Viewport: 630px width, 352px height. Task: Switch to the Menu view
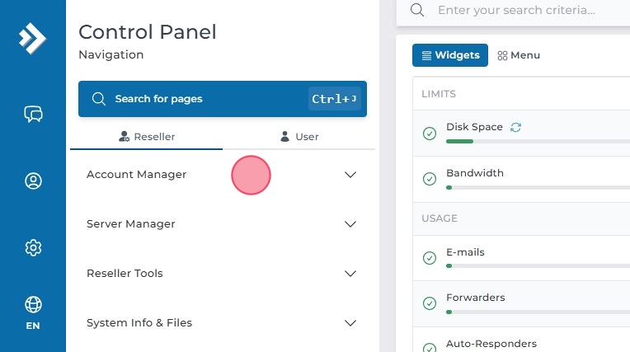click(x=519, y=55)
